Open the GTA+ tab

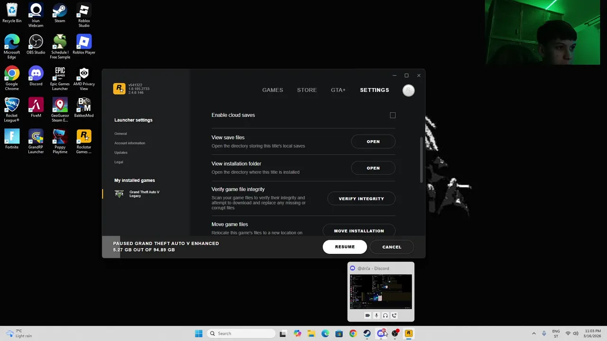338,90
